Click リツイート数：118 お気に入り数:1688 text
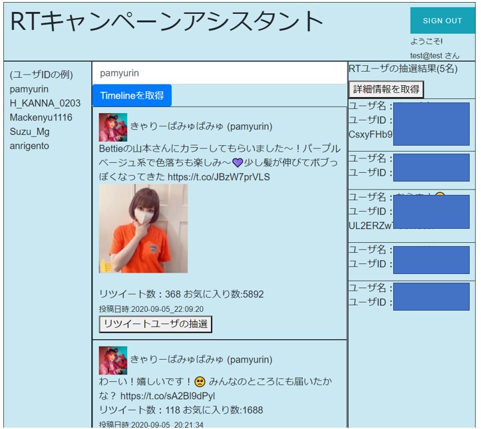This screenshot has width=481, height=429. tap(181, 410)
